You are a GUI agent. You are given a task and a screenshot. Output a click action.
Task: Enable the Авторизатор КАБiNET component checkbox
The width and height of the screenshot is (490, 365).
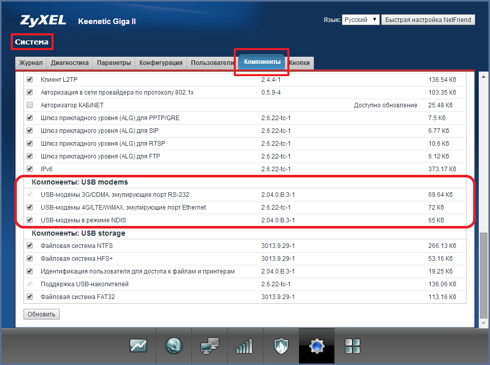click(x=30, y=105)
